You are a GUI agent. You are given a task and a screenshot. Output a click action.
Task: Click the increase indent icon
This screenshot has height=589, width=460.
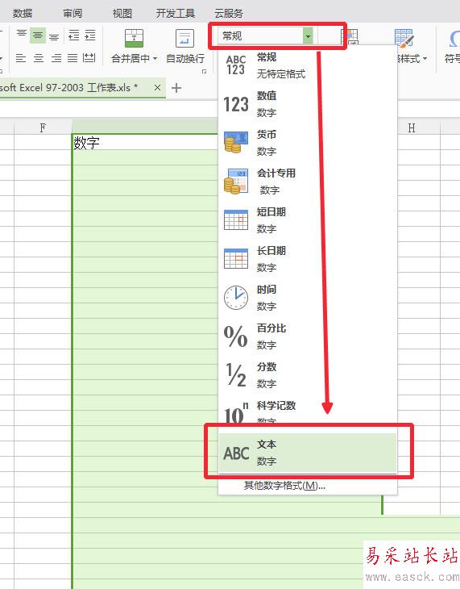click(90, 36)
